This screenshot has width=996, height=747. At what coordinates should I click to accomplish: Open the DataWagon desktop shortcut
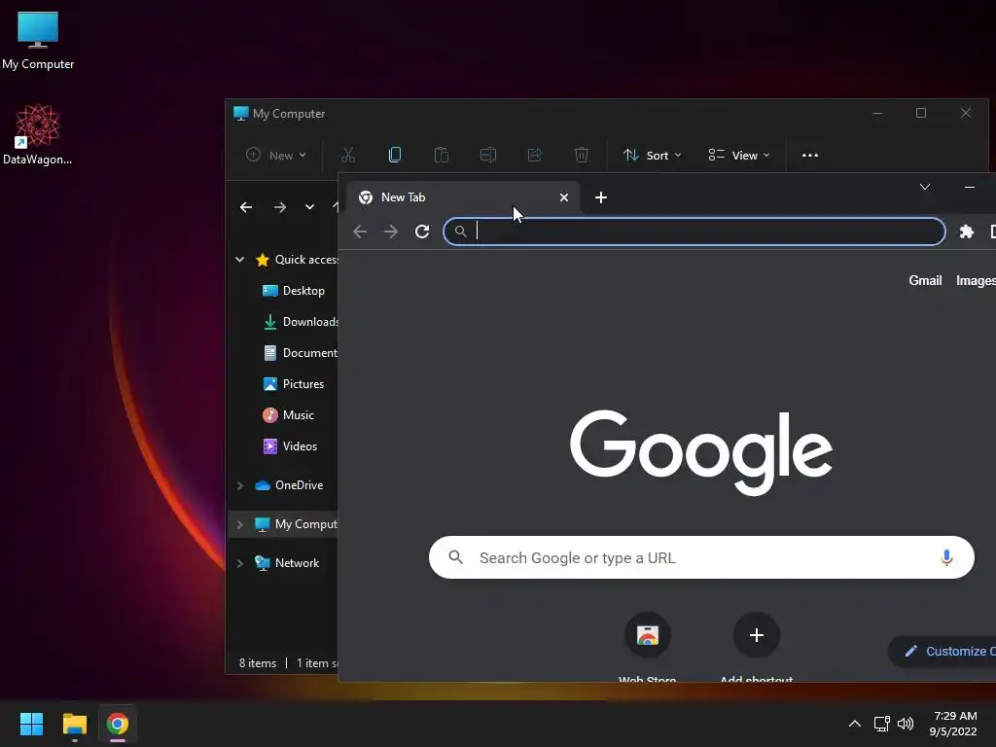click(38, 134)
